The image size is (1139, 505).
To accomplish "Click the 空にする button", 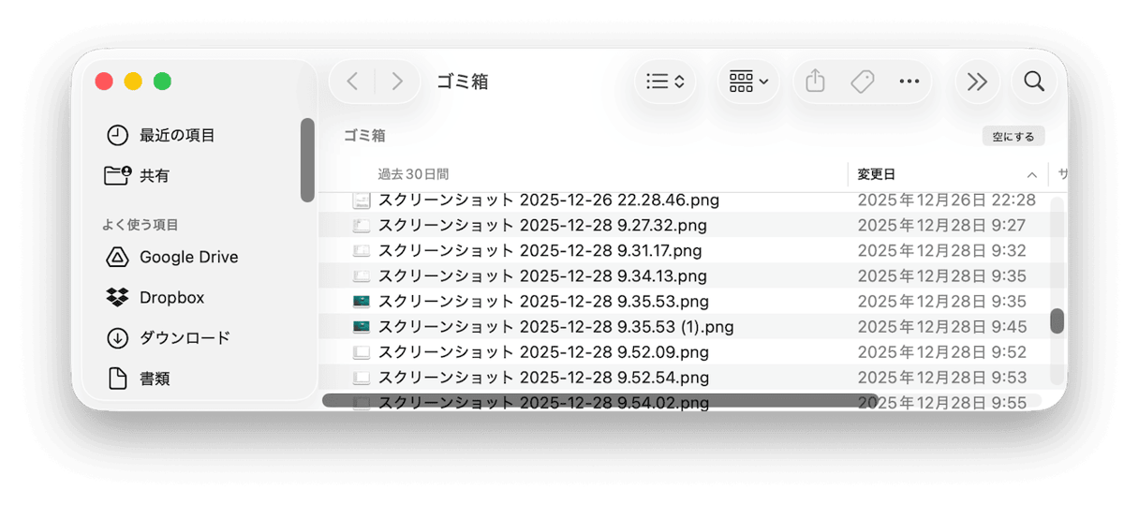I will (x=1013, y=137).
